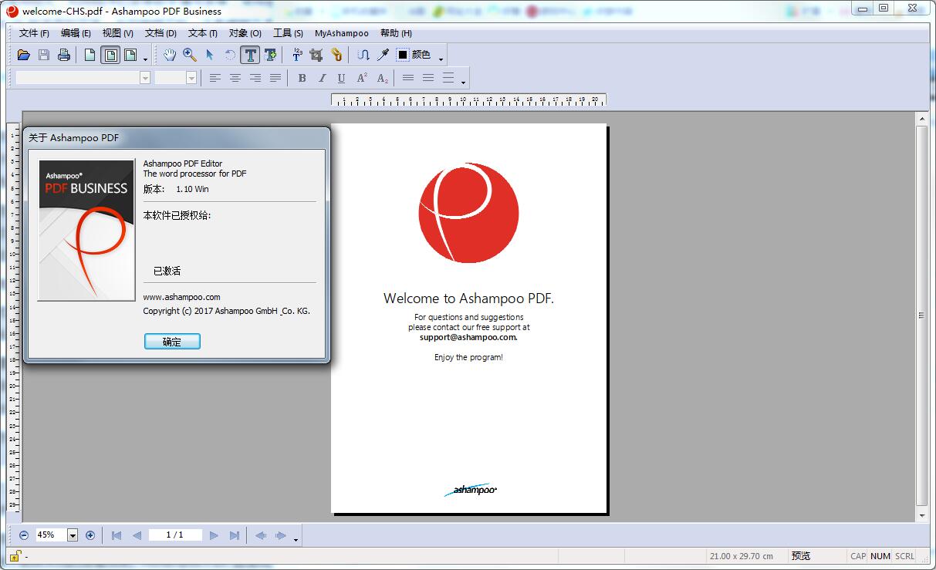936x570 pixels.
Task: Open the 文件 (F) menu
Action: (34, 33)
